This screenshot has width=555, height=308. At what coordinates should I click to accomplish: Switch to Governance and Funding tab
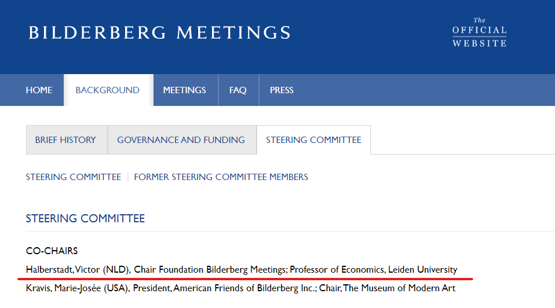coord(181,140)
